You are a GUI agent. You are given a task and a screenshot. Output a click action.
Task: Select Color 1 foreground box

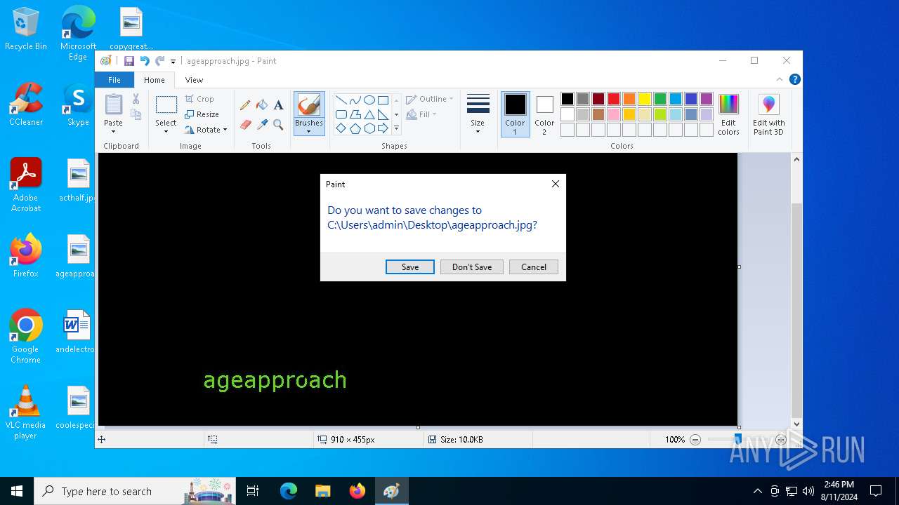pos(516,114)
